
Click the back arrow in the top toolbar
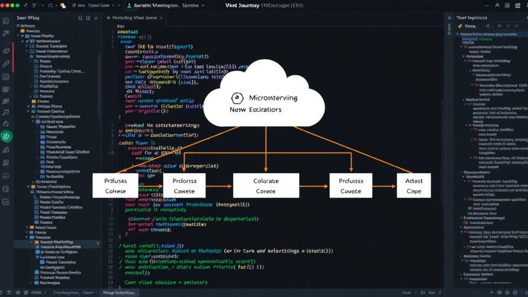(x=26, y=5)
